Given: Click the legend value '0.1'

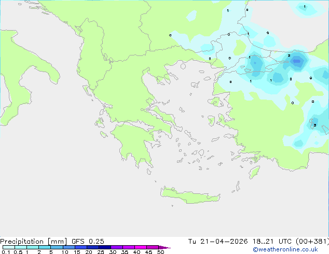Looking at the screenshot, I should 6,252.
